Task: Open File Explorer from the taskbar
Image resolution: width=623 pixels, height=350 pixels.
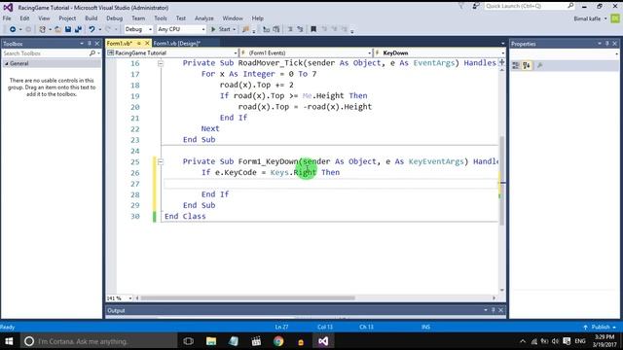Action: [211, 341]
